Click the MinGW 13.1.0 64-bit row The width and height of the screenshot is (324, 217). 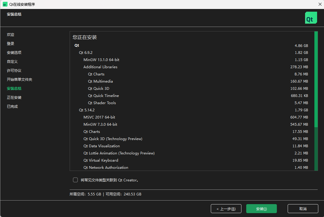[x=192, y=60]
